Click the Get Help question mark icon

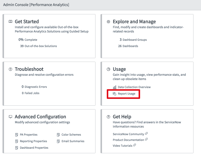[x=108, y=117]
